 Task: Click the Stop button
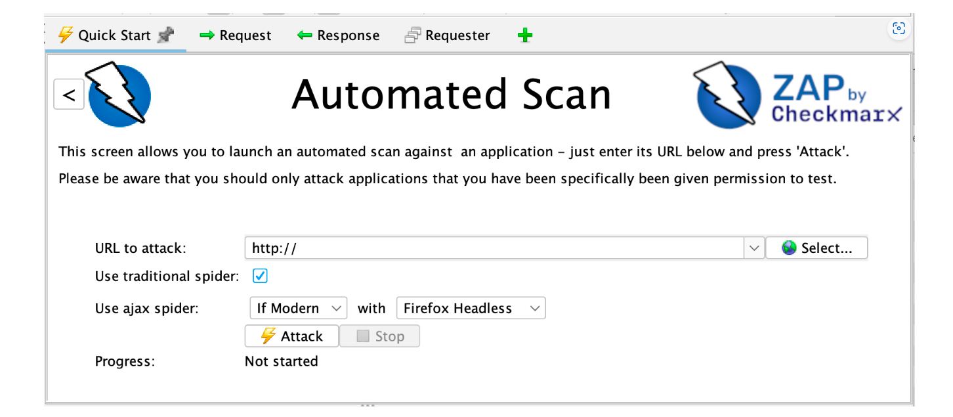pyautogui.click(x=379, y=336)
